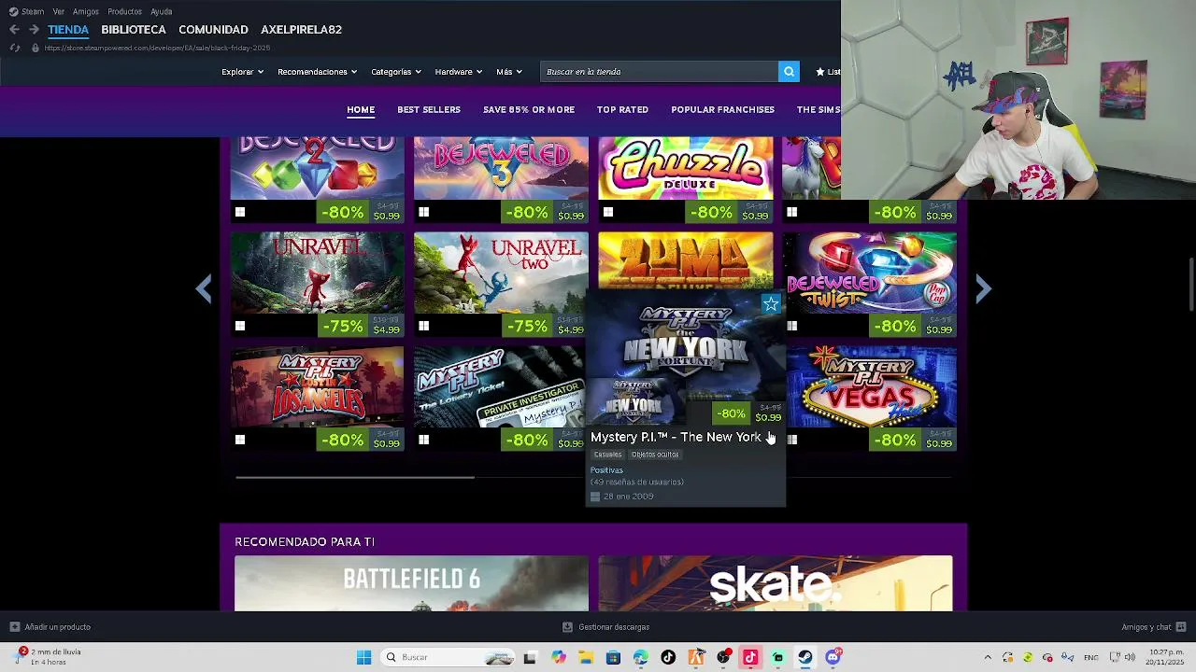Open Steam from the taskbar
Viewport: 1196px width, 672px height.
coord(805,657)
